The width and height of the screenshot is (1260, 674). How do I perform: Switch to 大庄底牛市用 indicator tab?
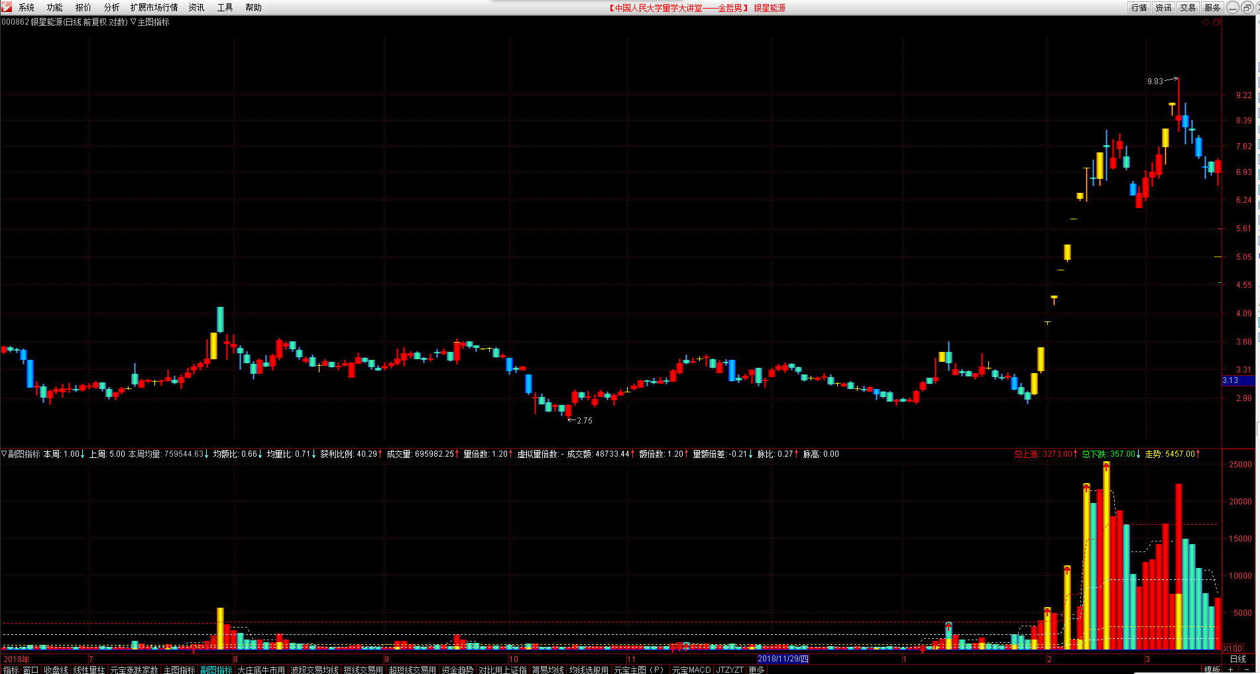[x=262, y=669]
